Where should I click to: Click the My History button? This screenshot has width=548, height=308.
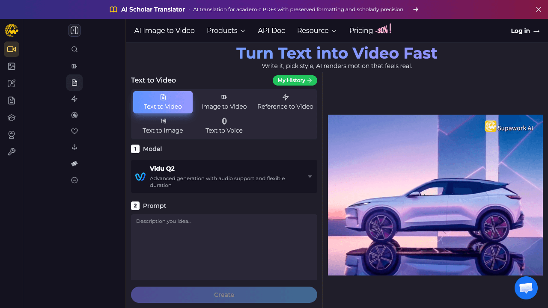point(295,80)
